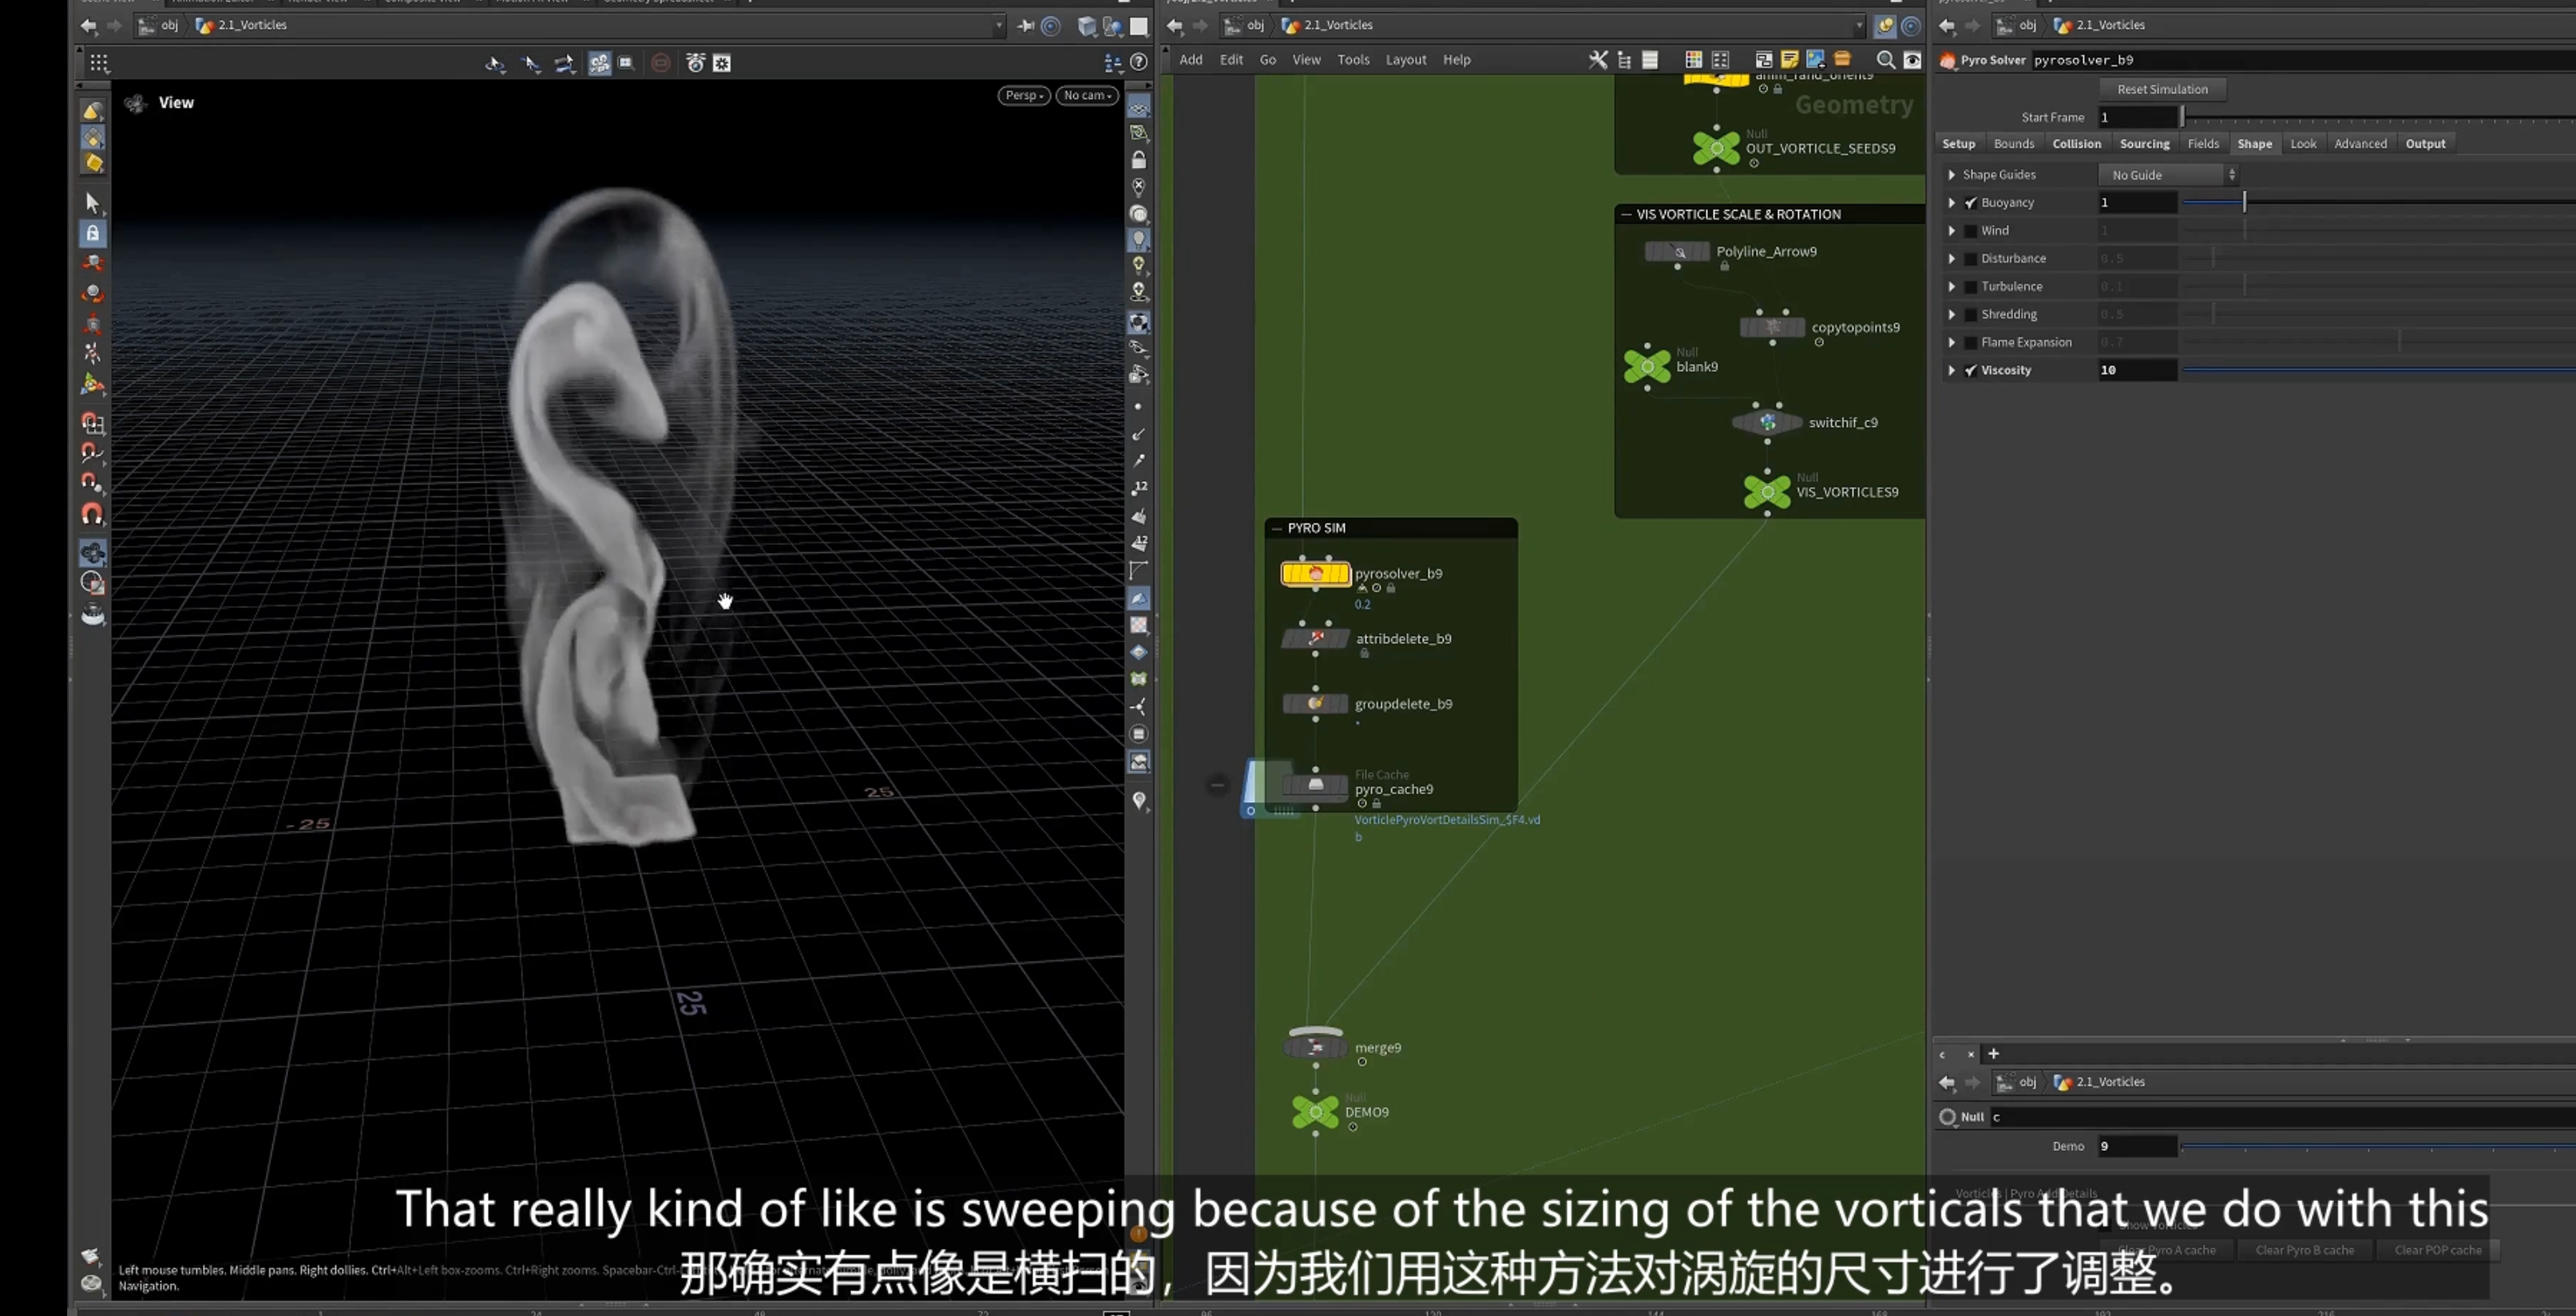The image size is (2576, 1316).
Task: Click the colored grid palette icon in network toolbar
Action: coord(1693,60)
